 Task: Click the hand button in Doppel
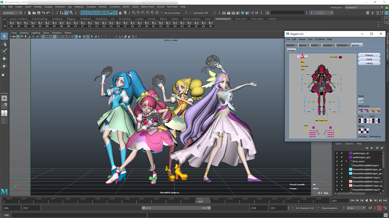369,59
